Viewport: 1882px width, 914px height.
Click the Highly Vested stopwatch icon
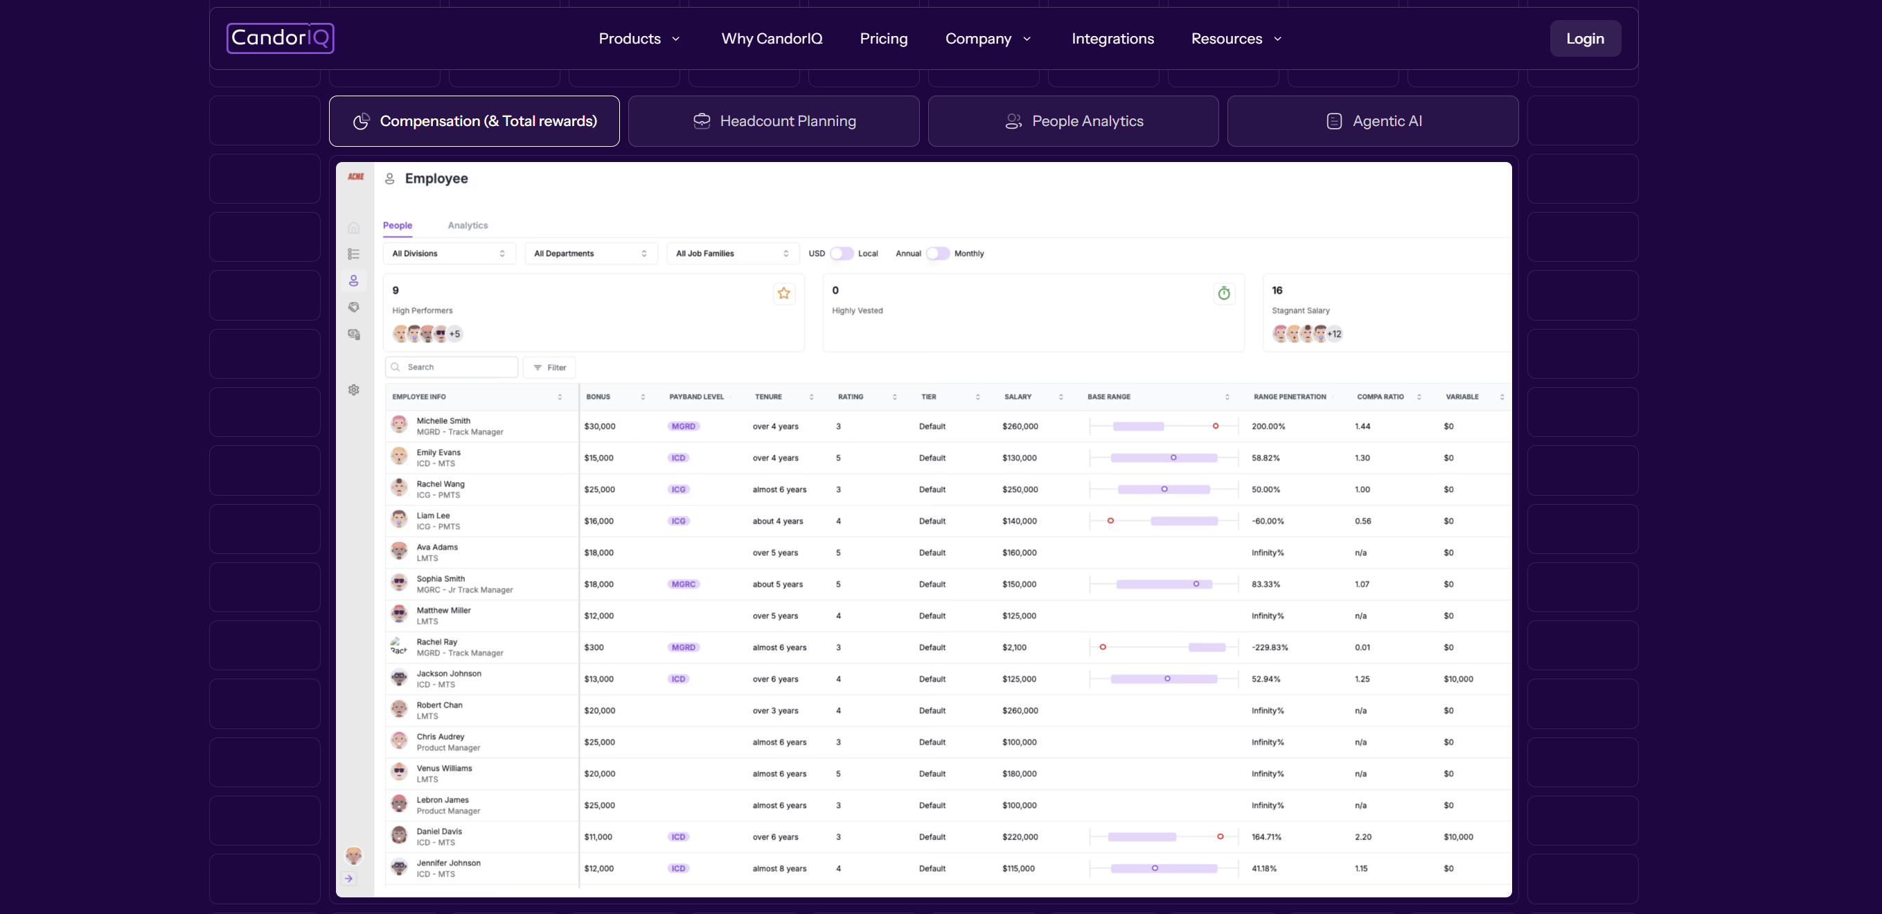pyautogui.click(x=1224, y=294)
